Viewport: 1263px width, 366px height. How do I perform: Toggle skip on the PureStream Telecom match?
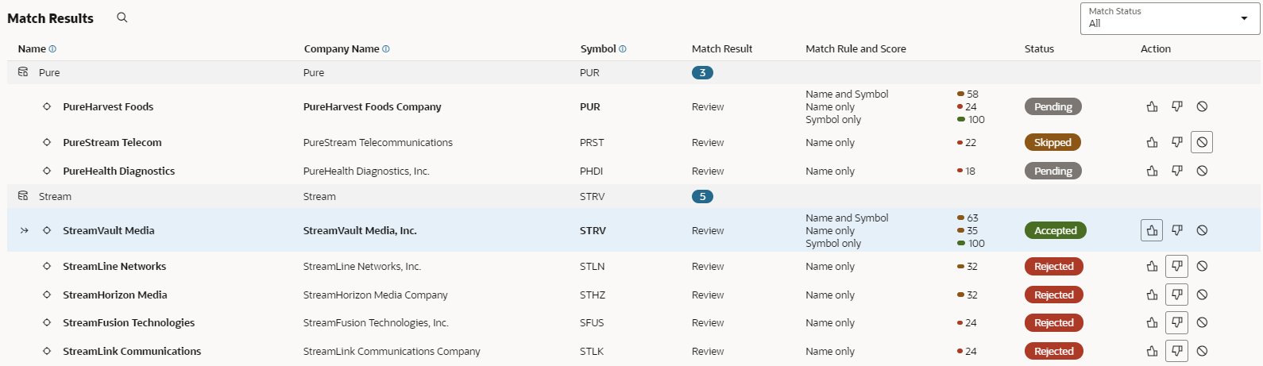1202,143
